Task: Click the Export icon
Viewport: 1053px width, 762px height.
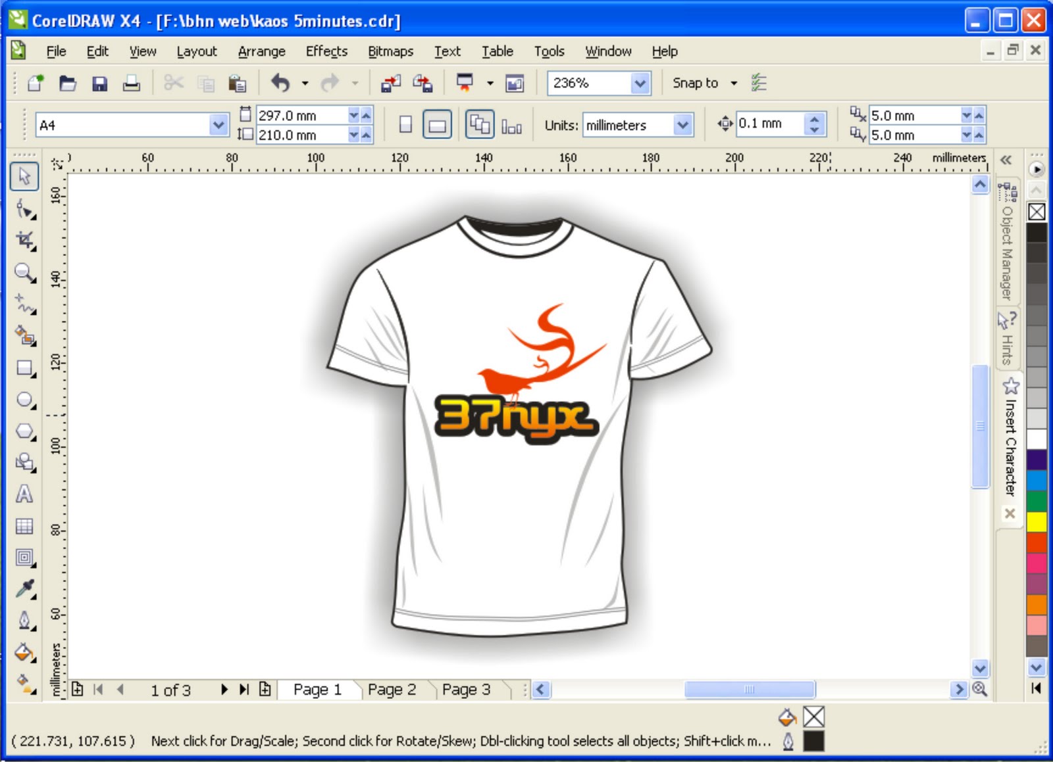Action: (423, 83)
